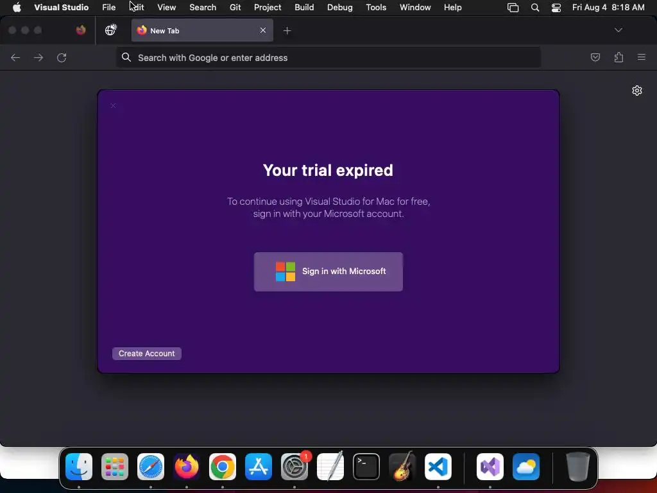The height and width of the screenshot is (493, 657).
Task: Launch Safari from the Dock
Action: click(151, 467)
